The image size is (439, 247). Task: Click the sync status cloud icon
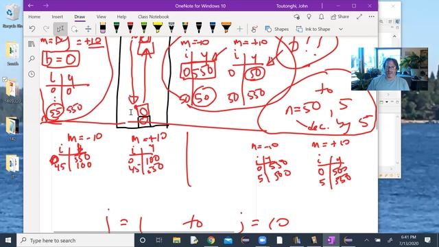click(x=297, y=16)
